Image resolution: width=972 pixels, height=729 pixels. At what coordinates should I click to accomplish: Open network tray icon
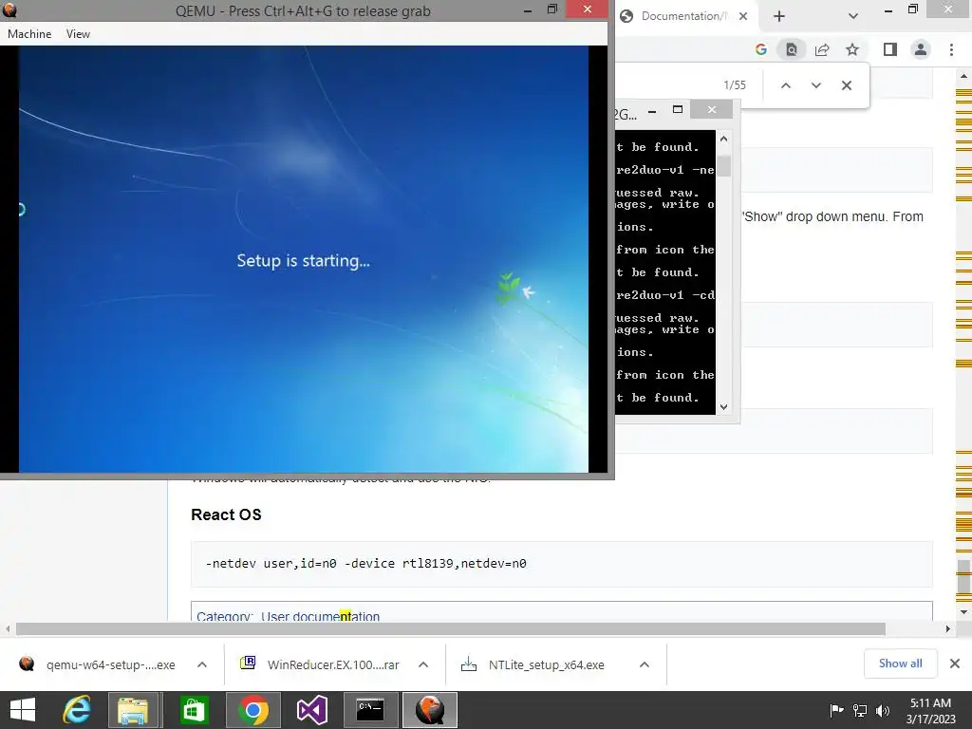pyautogui.click(x=860, y=710)
